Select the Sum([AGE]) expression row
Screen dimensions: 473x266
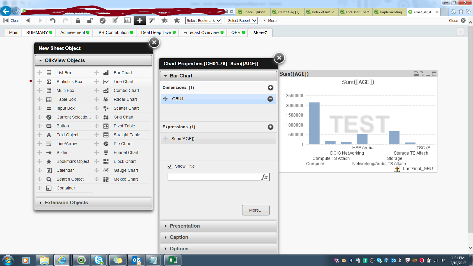[218, 139]
